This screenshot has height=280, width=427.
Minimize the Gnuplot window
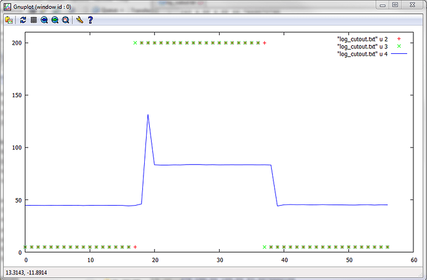pos(382,5)
